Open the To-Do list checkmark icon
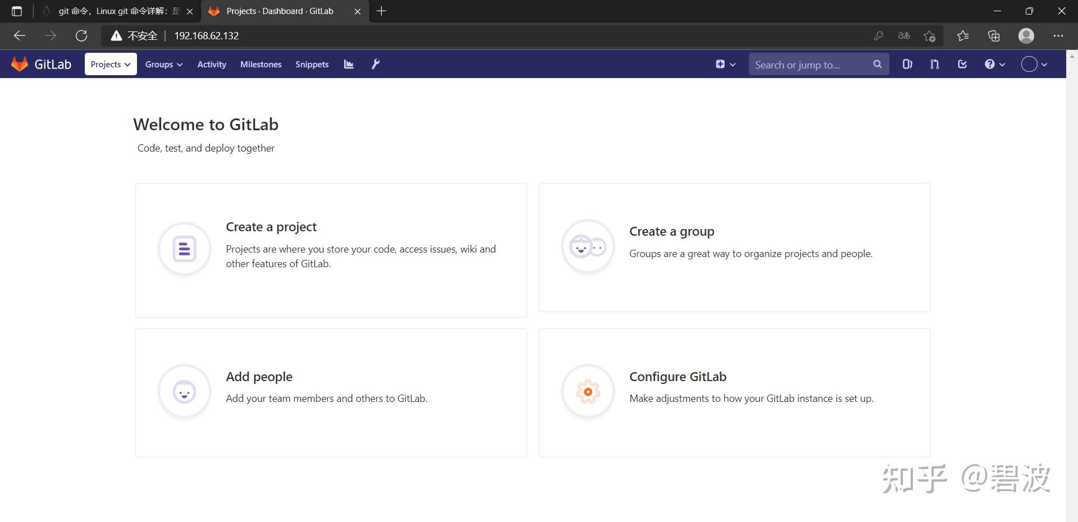This screenshot has height=522, width=1078. click(x=962, y=64)
